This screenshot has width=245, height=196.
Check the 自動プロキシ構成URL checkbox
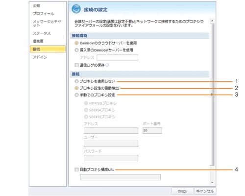[76, 170]
